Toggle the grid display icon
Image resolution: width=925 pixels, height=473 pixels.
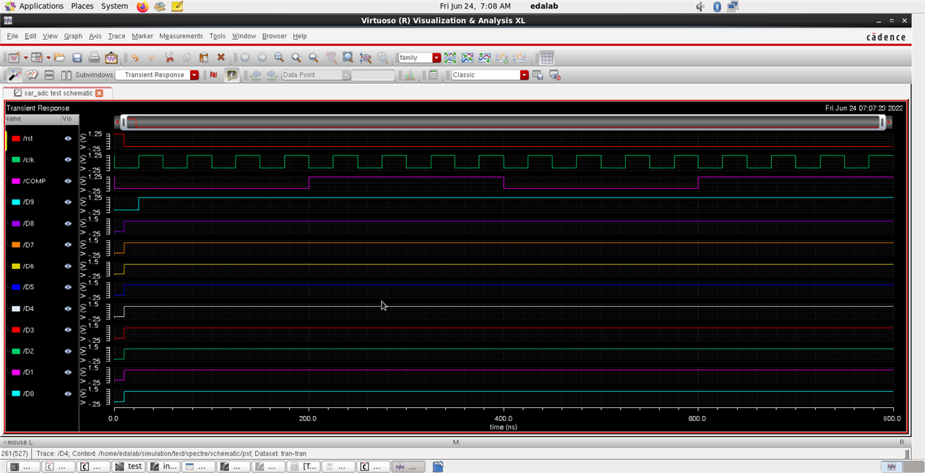(547, 58)
